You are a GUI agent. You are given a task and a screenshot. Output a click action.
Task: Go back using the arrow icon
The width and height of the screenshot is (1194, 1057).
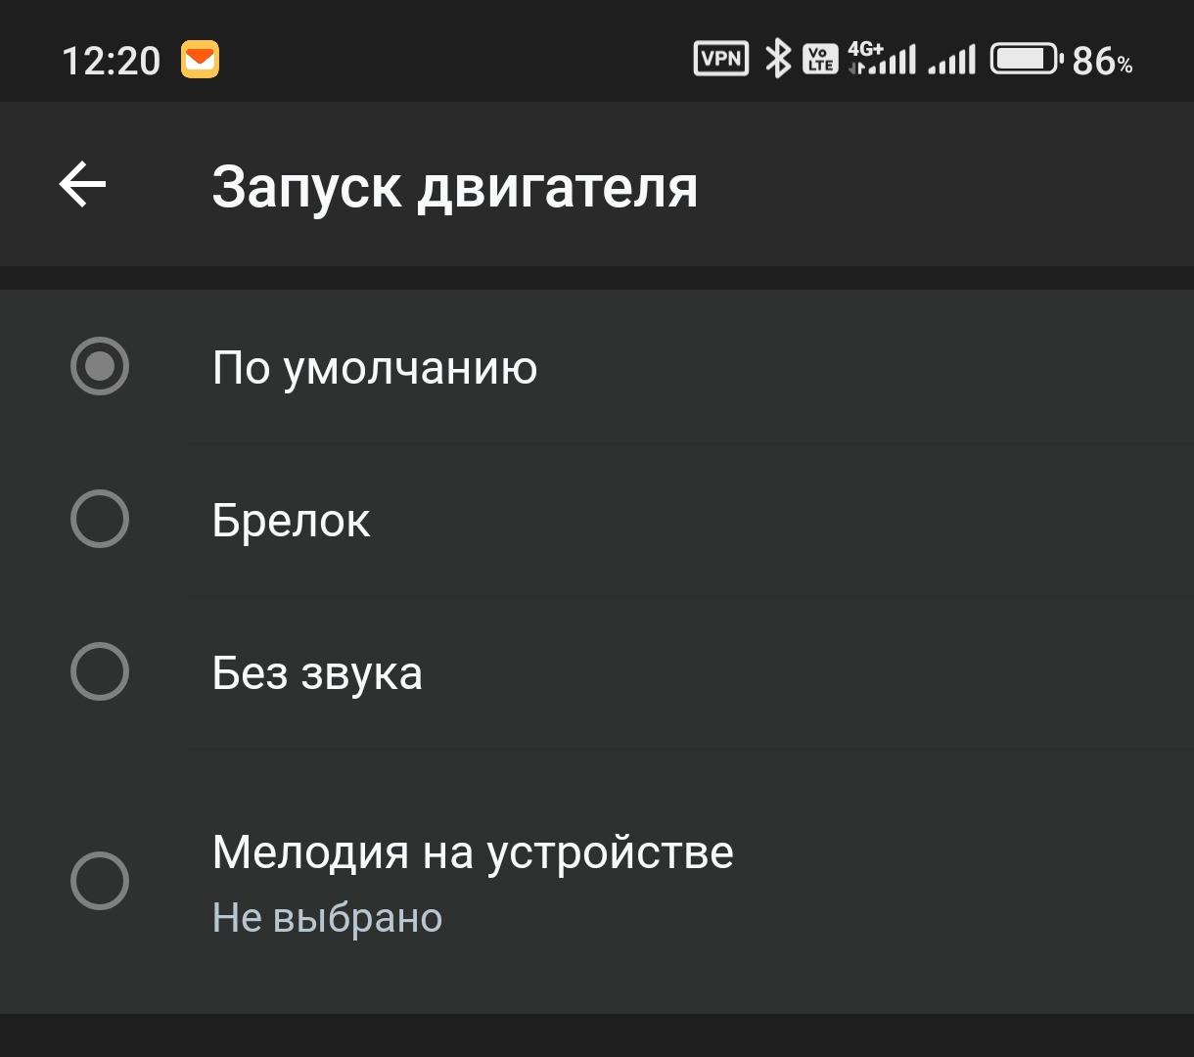click(82, 185)
